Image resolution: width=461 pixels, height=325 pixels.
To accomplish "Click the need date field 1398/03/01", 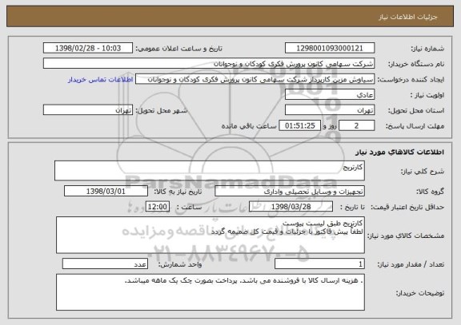I will coord(106,191).
